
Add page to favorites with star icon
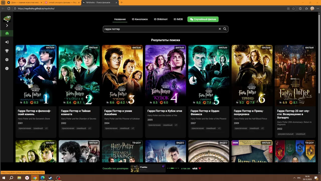point(293,9)
